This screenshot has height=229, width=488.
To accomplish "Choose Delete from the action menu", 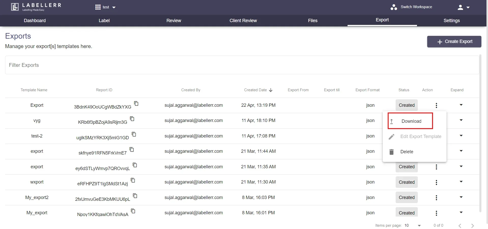I will 414,152.
